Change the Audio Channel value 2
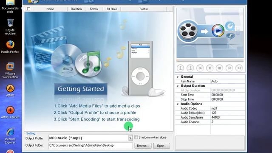The height and width of the screenshot is (153, 272). tap(227, 122)
